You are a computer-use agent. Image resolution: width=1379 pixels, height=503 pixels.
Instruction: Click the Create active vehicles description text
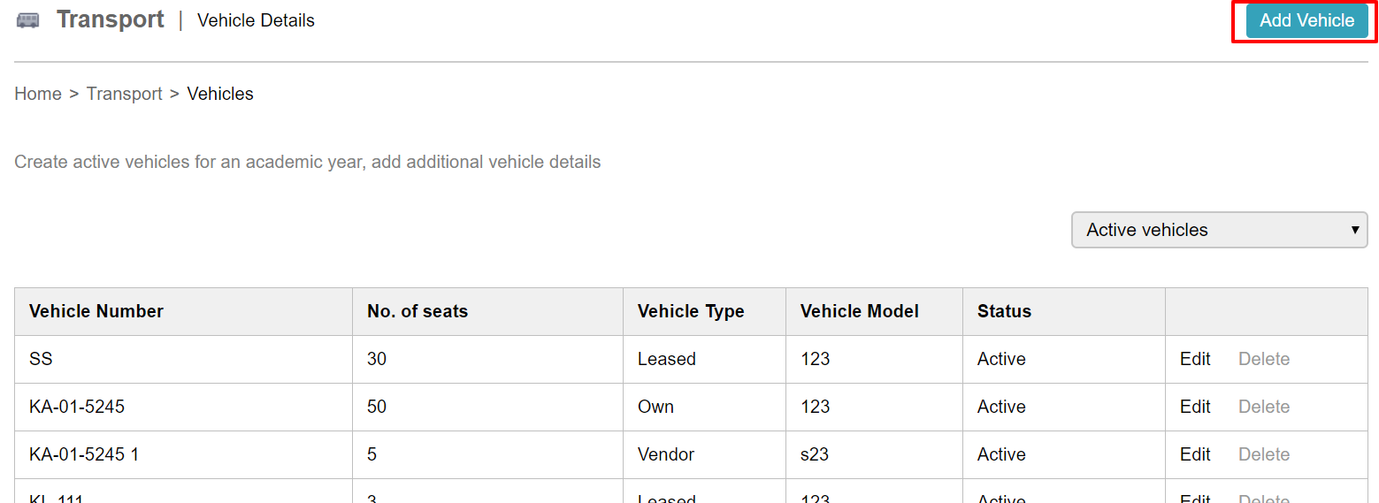click(x=308, y=163)
